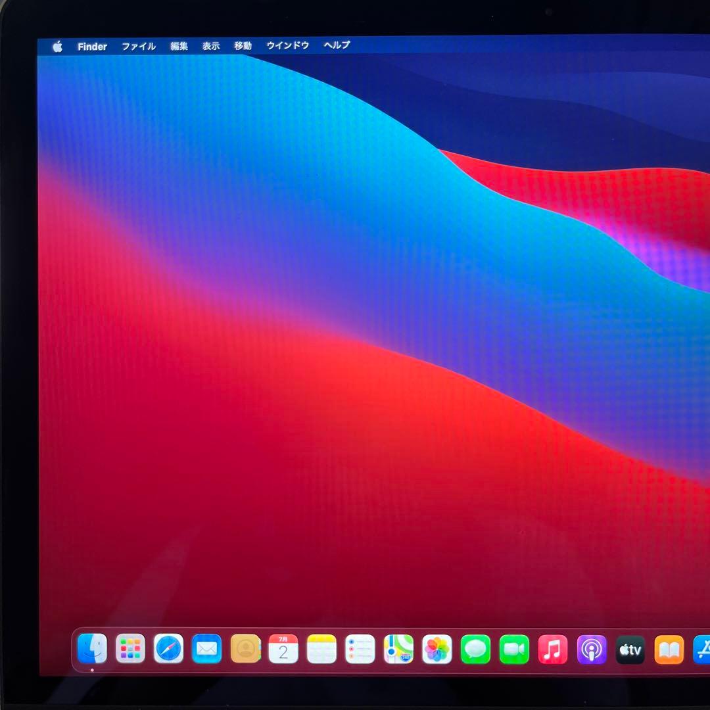Open the 移動 menu
Image resolution: width=710 pixels, height=710 pixels.
click(243, 46)
